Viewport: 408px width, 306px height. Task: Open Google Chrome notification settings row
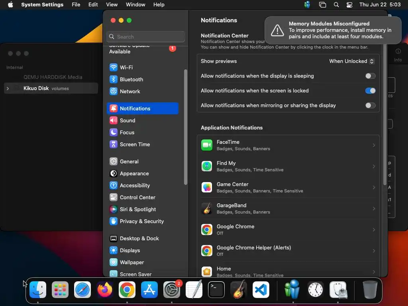pyautogui.click(x=288, y=229)
